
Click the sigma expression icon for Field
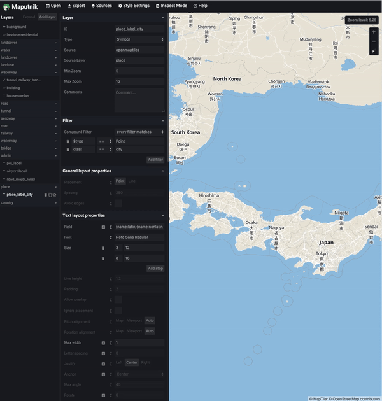[111, 227]
